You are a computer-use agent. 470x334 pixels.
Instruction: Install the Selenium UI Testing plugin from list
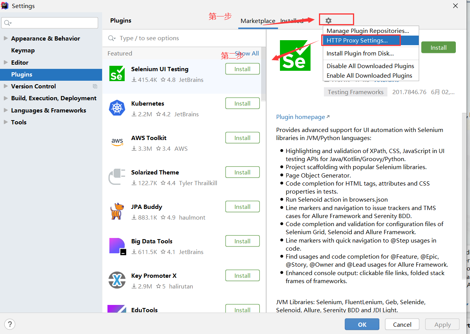(x=242, y=69)
